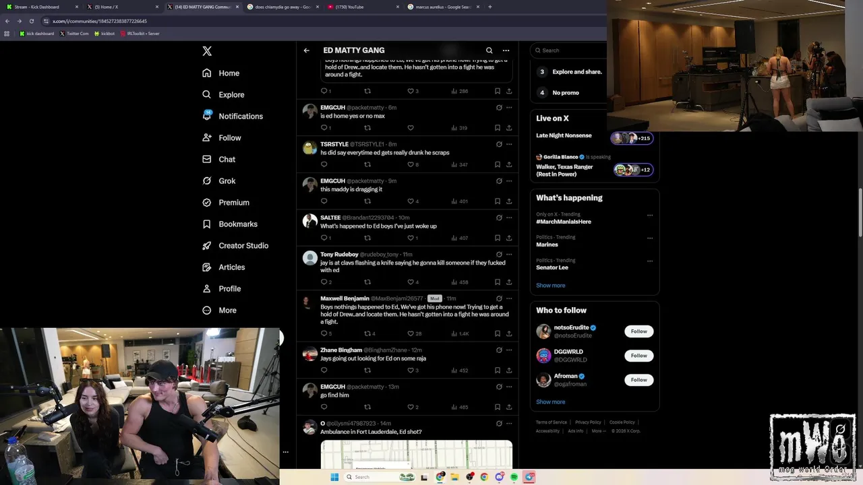The width and height of the screenshot is (863, 485).
Task: Switch to the (1750) YouTube tab
Action: coord(363,7)
